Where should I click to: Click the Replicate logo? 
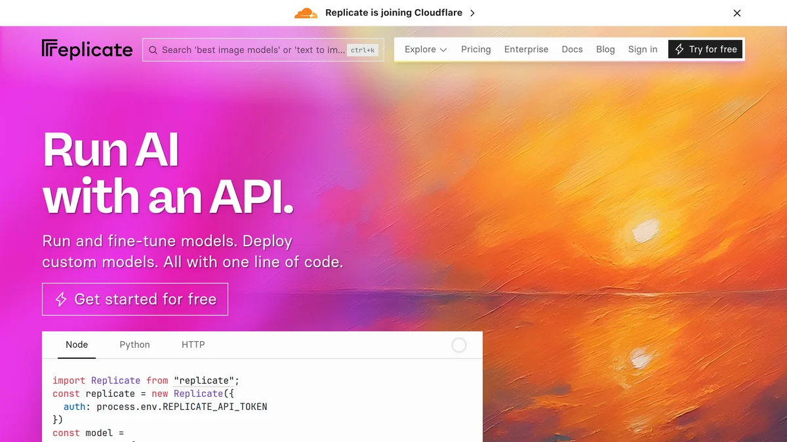click(x=87, y=48)
